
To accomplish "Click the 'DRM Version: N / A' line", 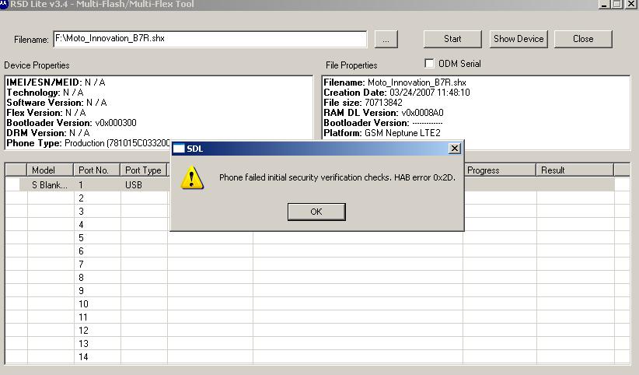I will (48, 133).
